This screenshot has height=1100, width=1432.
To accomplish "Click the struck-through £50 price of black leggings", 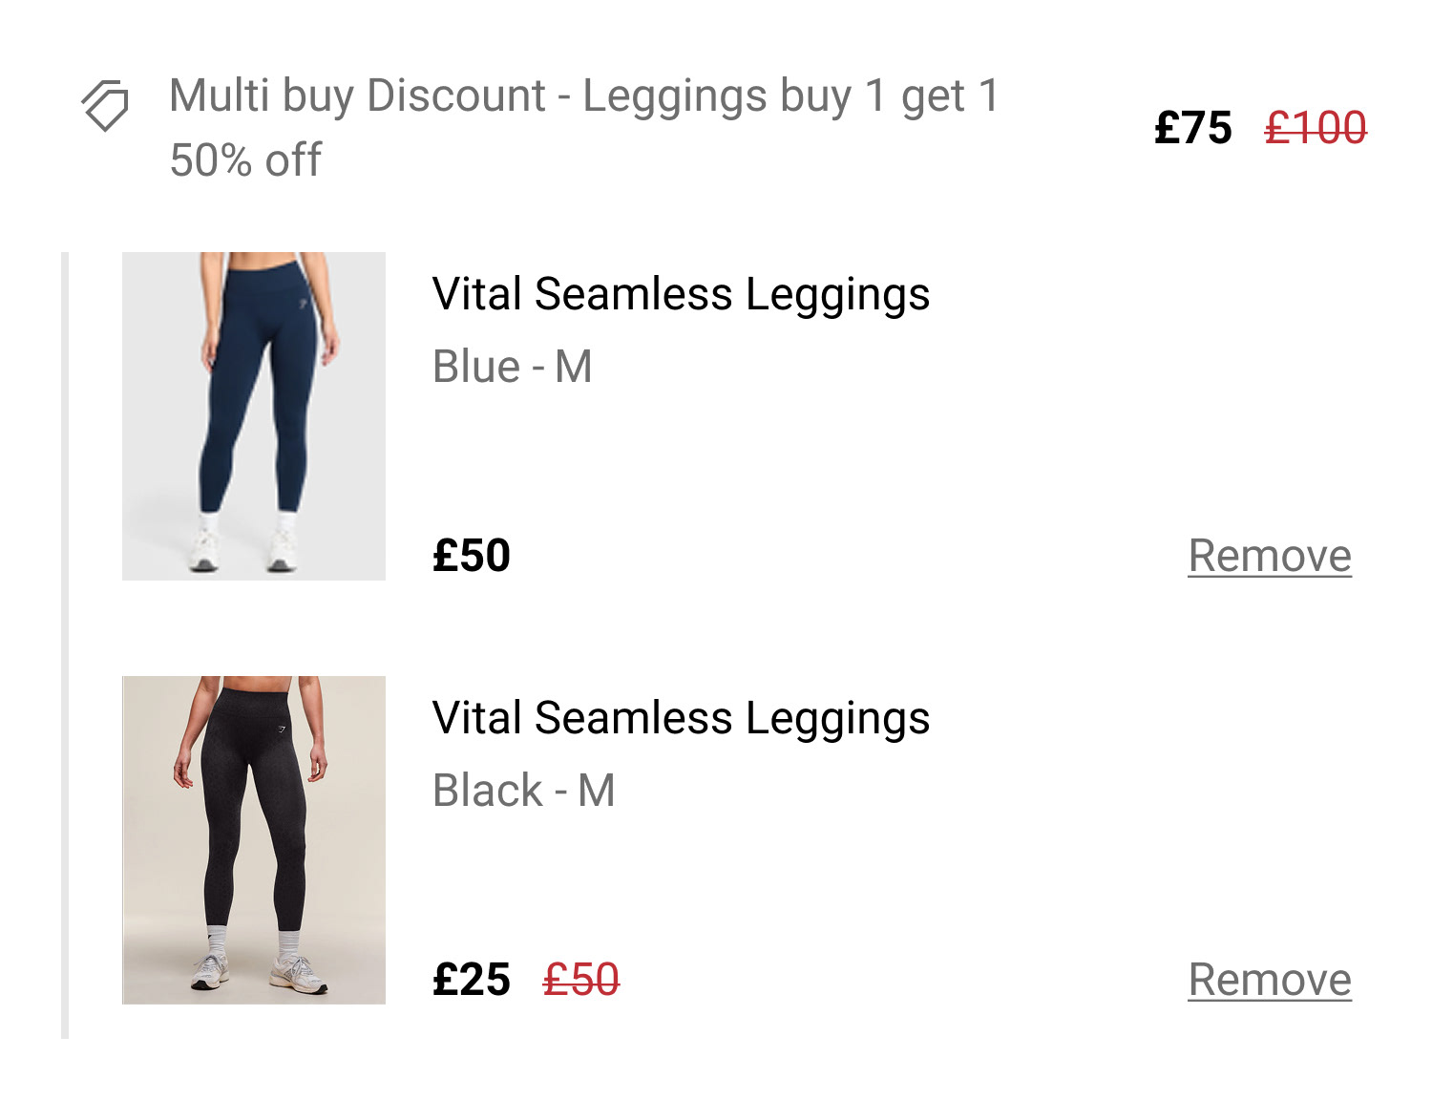I will (x=581, y=980).
